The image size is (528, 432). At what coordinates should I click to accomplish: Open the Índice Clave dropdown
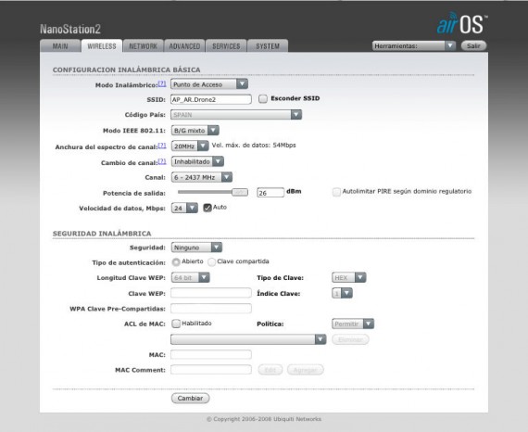pyautogui.click(x=342, y=293)
